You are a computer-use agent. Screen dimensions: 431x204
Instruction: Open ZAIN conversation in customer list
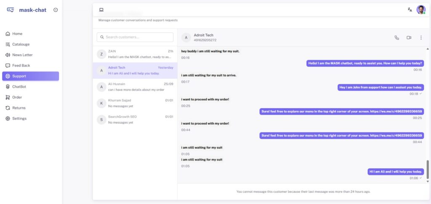pyautogui.click(x=135, y=54)
